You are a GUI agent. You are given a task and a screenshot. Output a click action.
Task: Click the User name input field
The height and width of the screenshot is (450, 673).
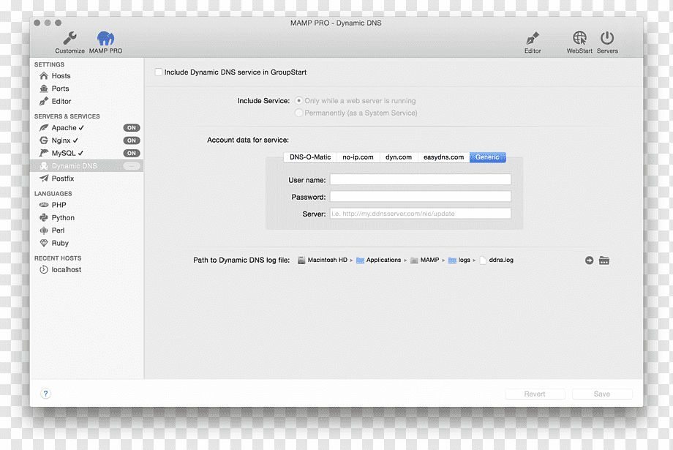420,179
